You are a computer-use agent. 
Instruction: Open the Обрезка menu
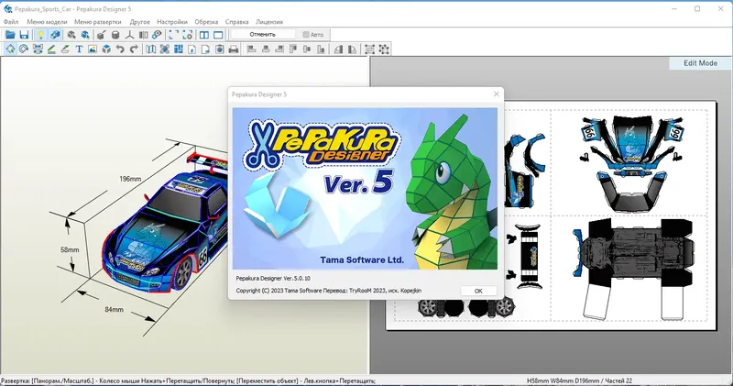(x=206, y=22)
